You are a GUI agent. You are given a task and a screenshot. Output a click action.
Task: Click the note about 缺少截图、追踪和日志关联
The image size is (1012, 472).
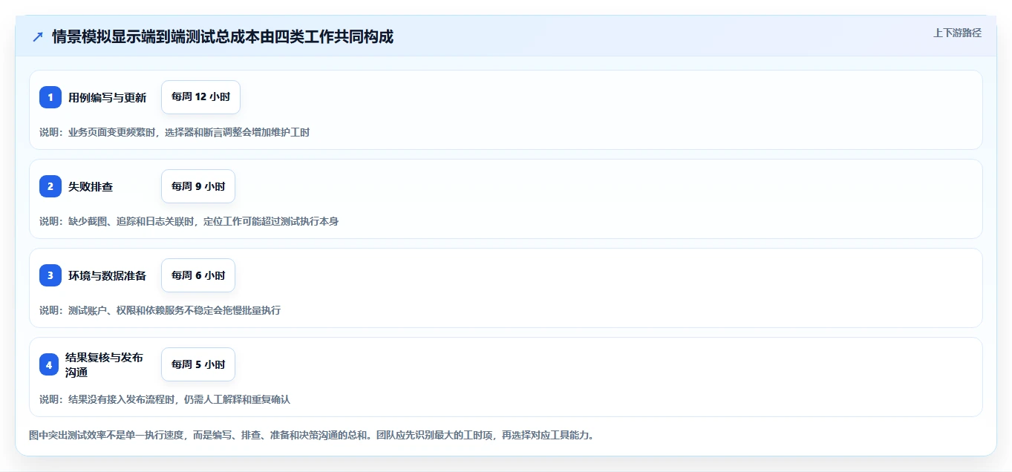[189, 221]
